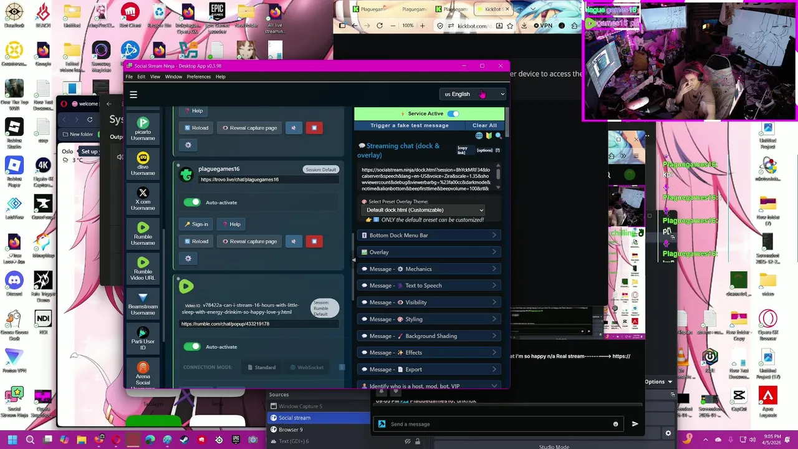Click the globe icon below Clear All
The width and height of the screenshot is (798, 449).
[x=479, y=135]
